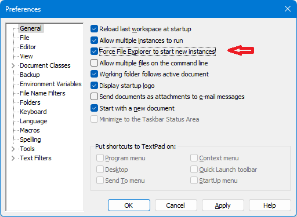
Task: Toggle Reload last workspace at startup checkbox
Action: (94, 29)
